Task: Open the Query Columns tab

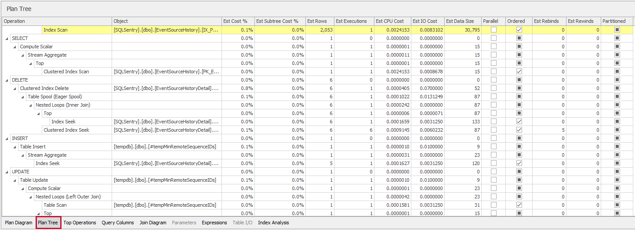Action: (118, 223)
